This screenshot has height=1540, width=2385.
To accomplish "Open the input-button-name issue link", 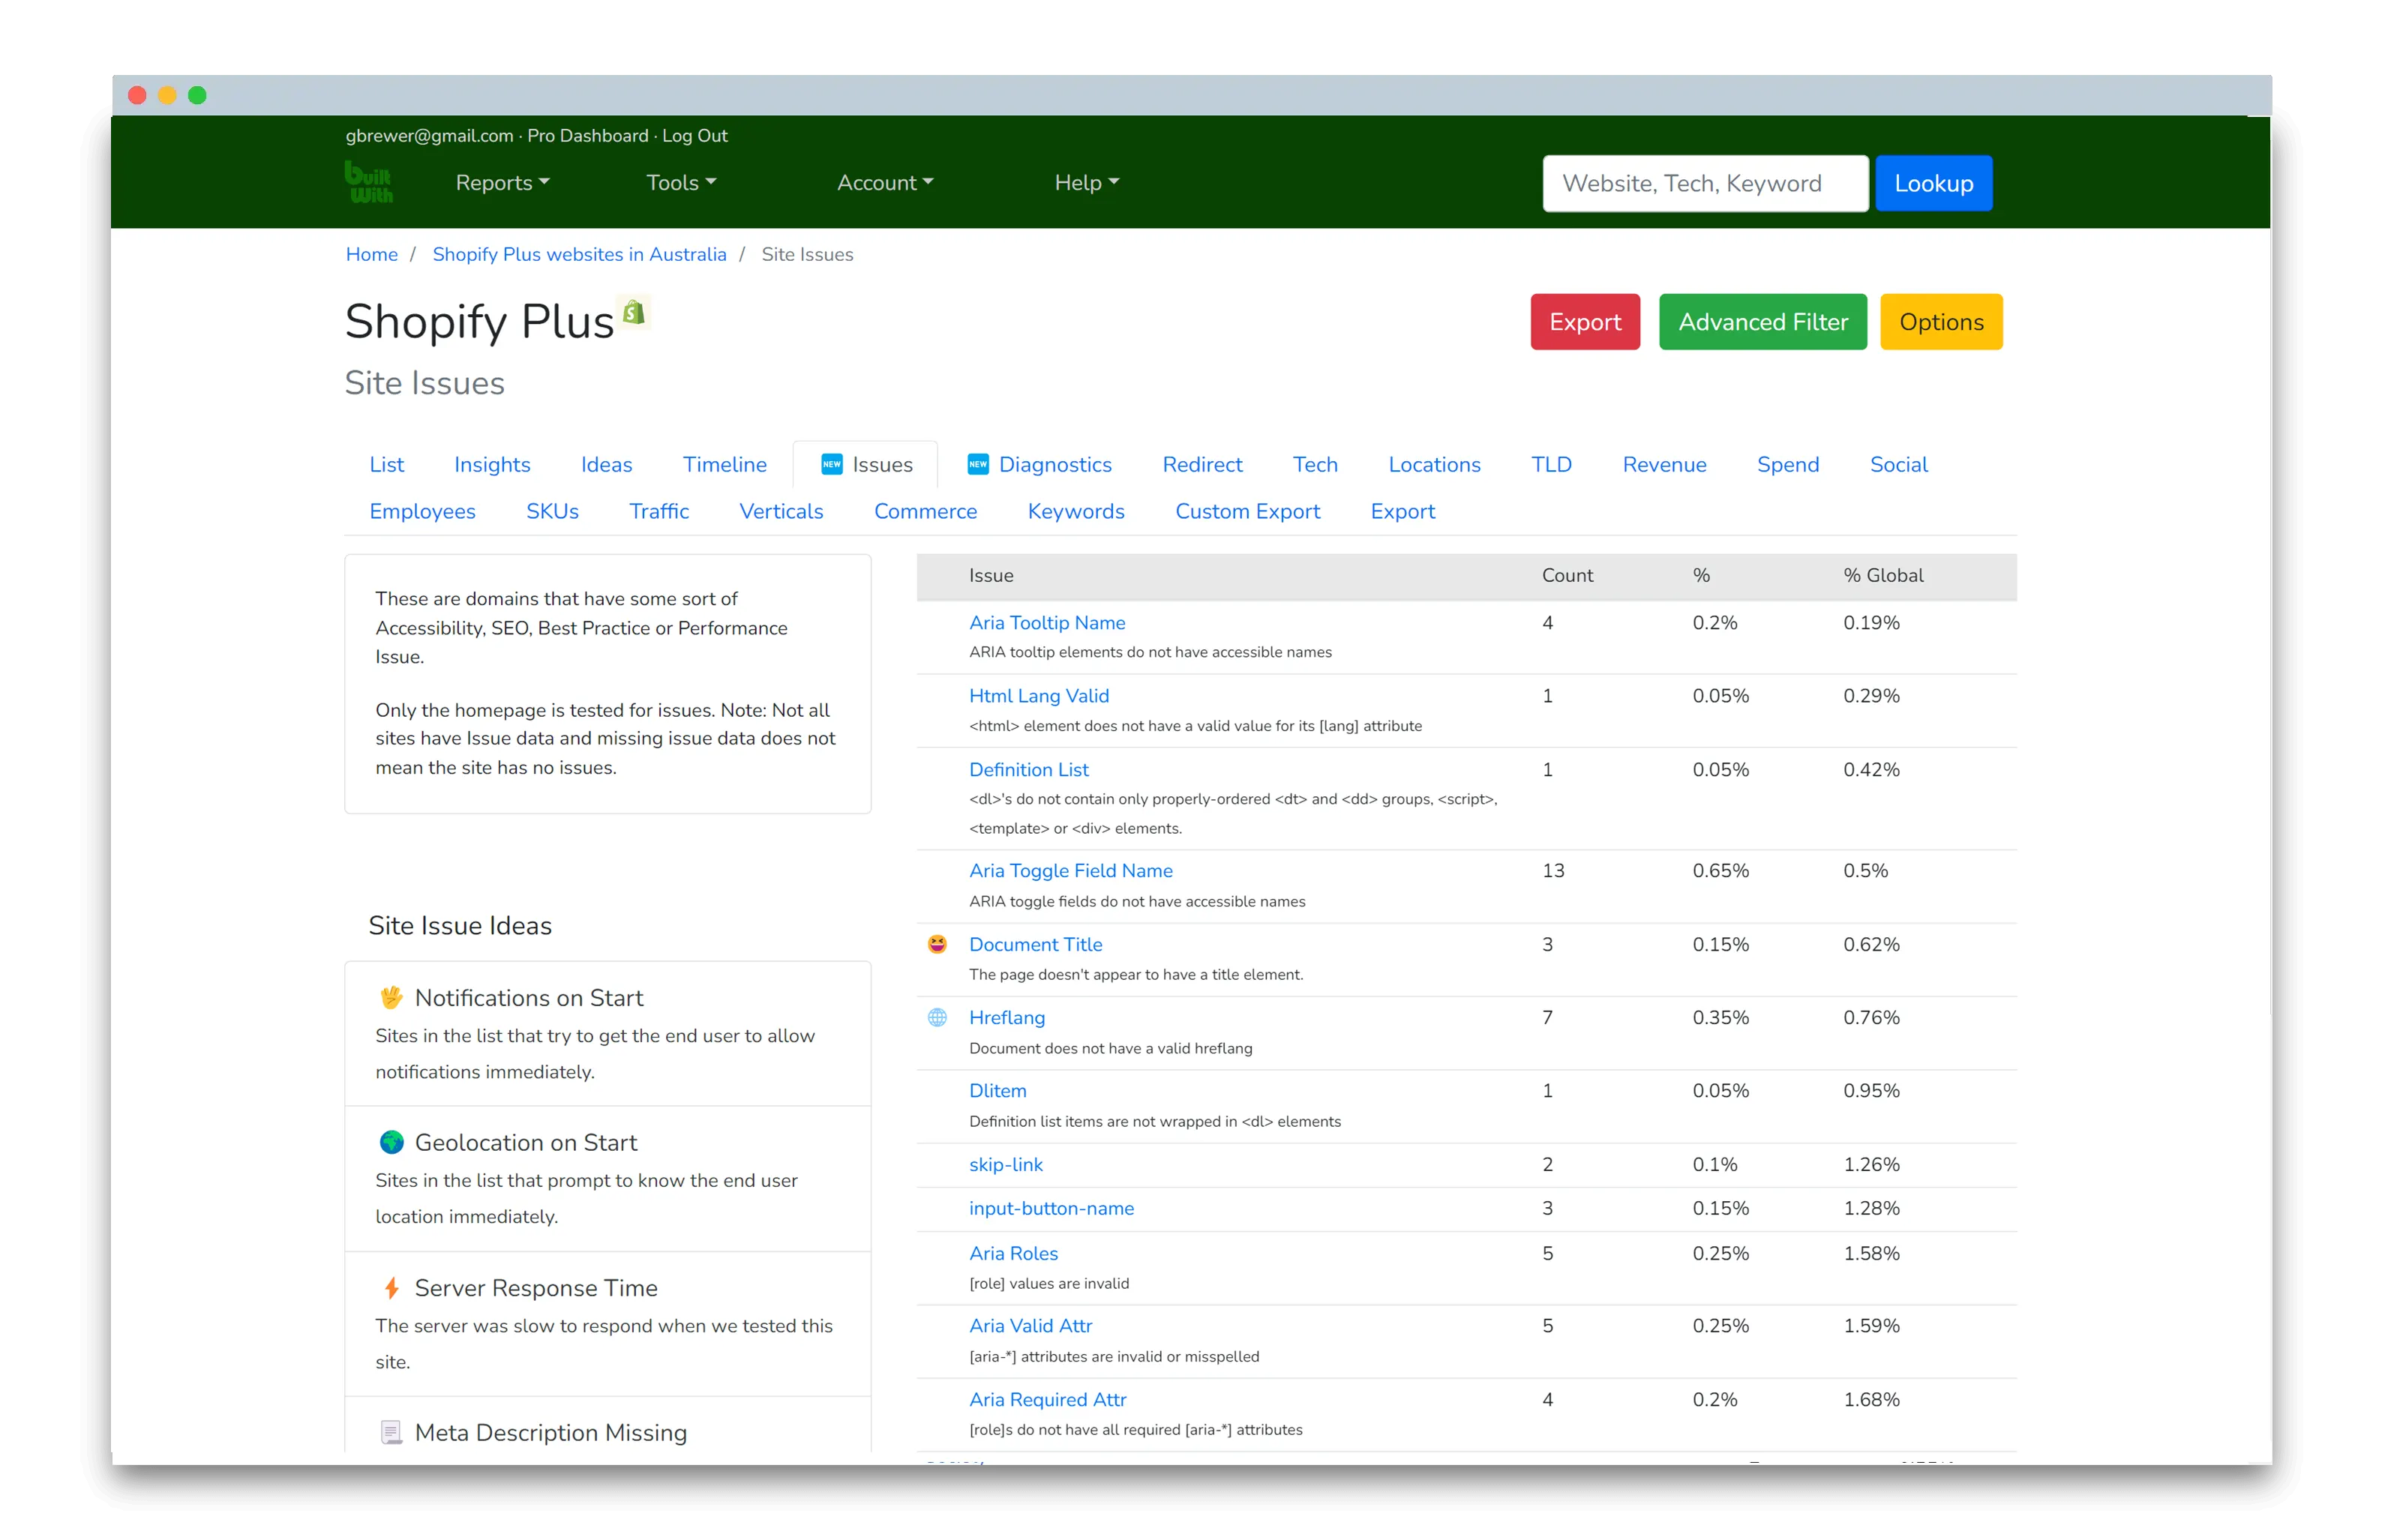I will tap(1052, 1208).
